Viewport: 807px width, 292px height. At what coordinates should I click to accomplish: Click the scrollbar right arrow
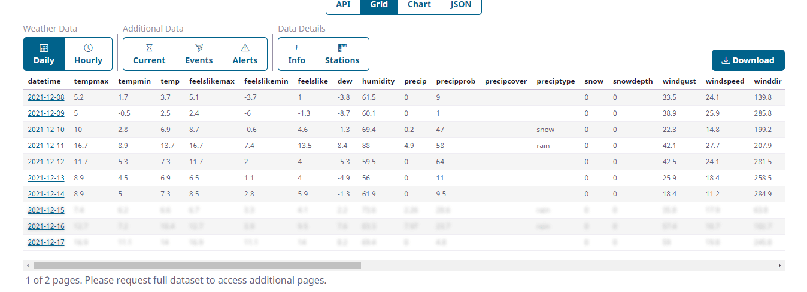tap(779, 265)
